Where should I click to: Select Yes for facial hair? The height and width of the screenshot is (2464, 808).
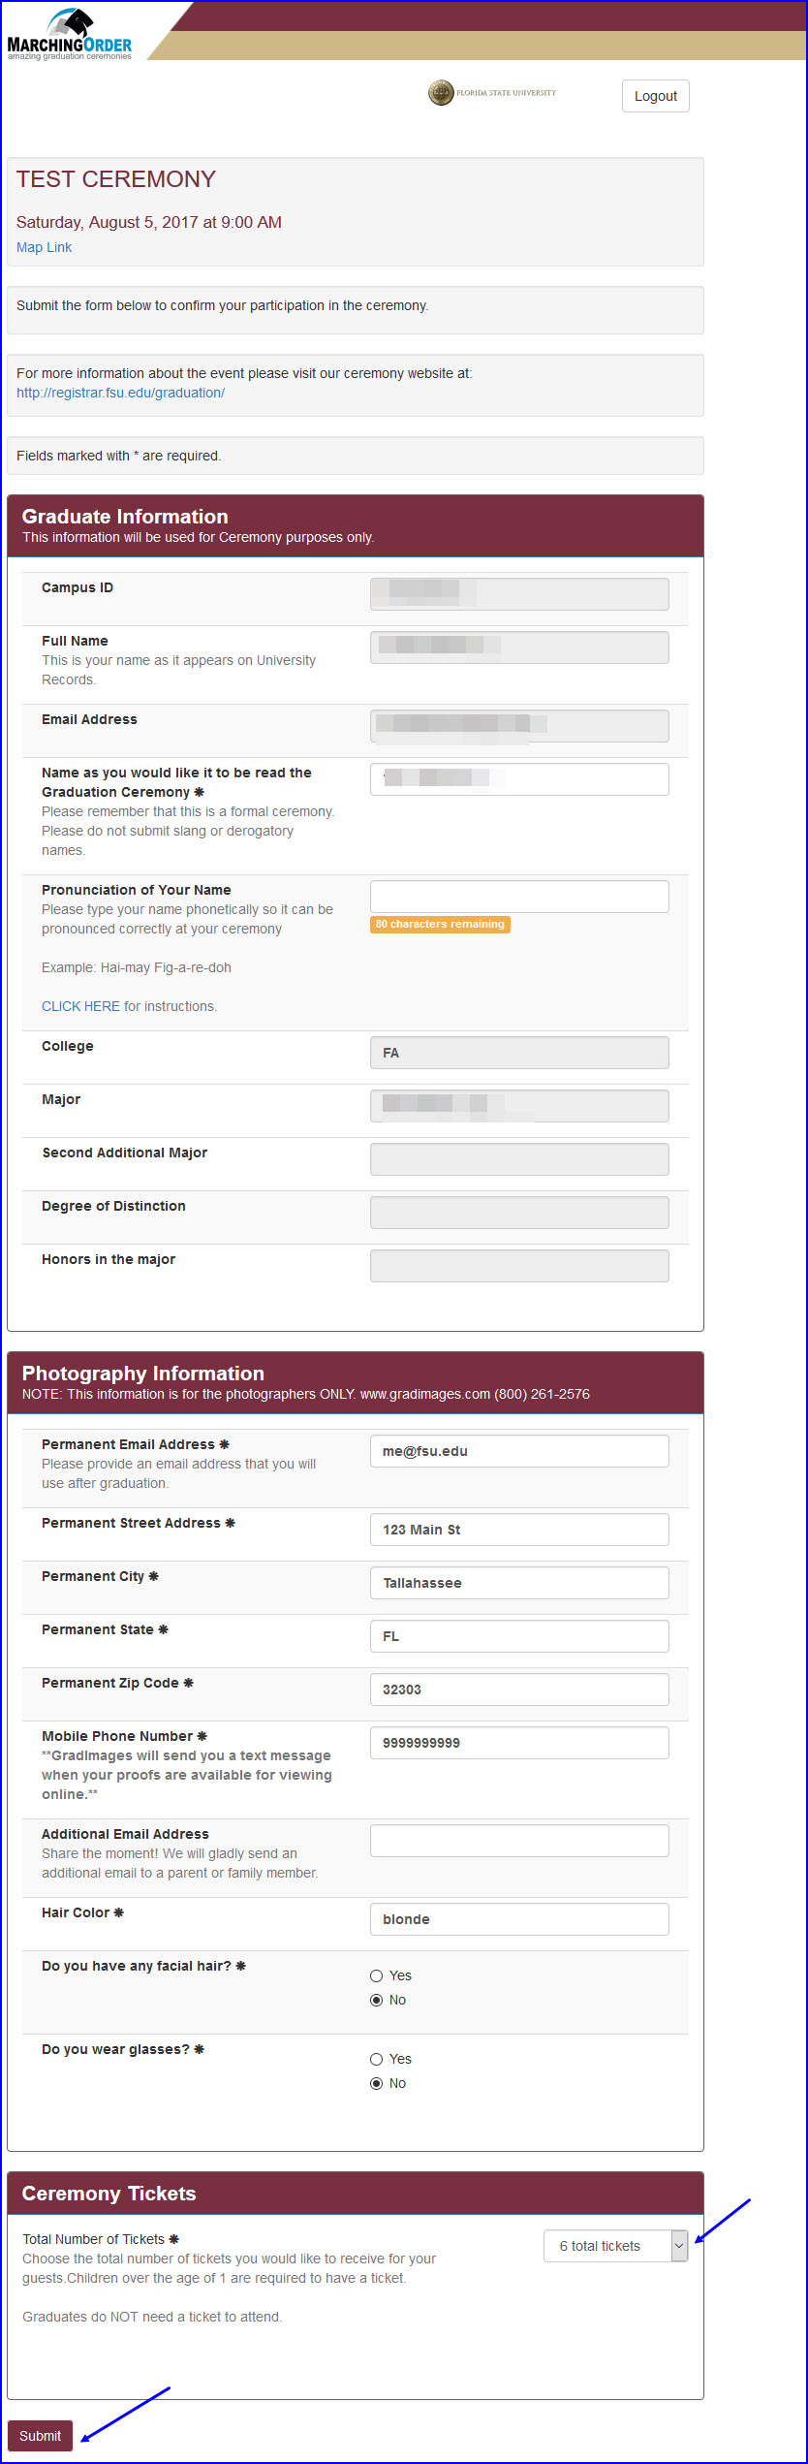tap(377, 1975)
